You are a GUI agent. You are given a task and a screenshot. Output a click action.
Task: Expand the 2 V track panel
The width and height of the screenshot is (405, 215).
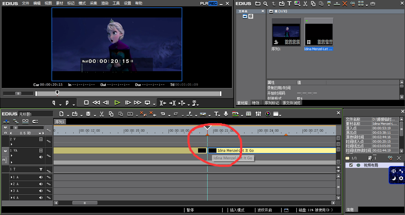[12, 144]
